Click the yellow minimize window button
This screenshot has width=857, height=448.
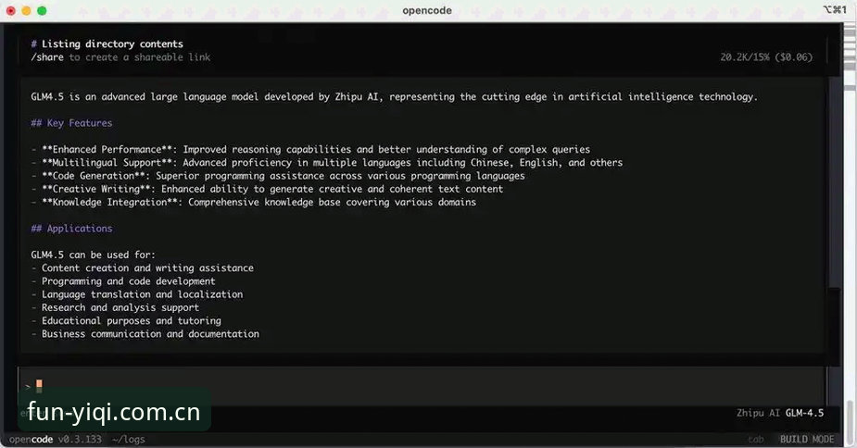coord(26,10)
